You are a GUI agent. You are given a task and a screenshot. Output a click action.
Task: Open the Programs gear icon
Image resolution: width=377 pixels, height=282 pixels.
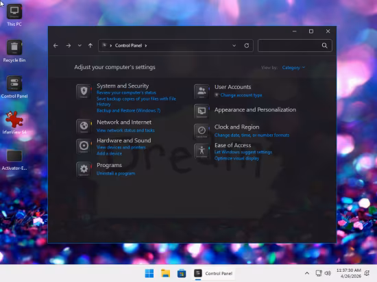pyautogui.click(x=84, y=169)
